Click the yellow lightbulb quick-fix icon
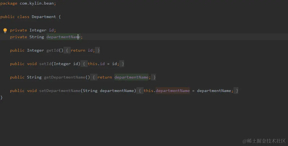Viewport: 288px width, 146px height. [5, 30]
